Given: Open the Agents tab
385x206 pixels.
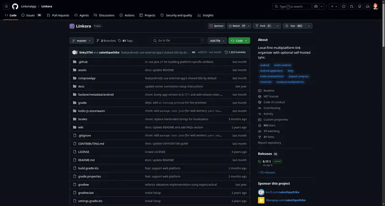Looking at the screenshot, I should [81, 15].
